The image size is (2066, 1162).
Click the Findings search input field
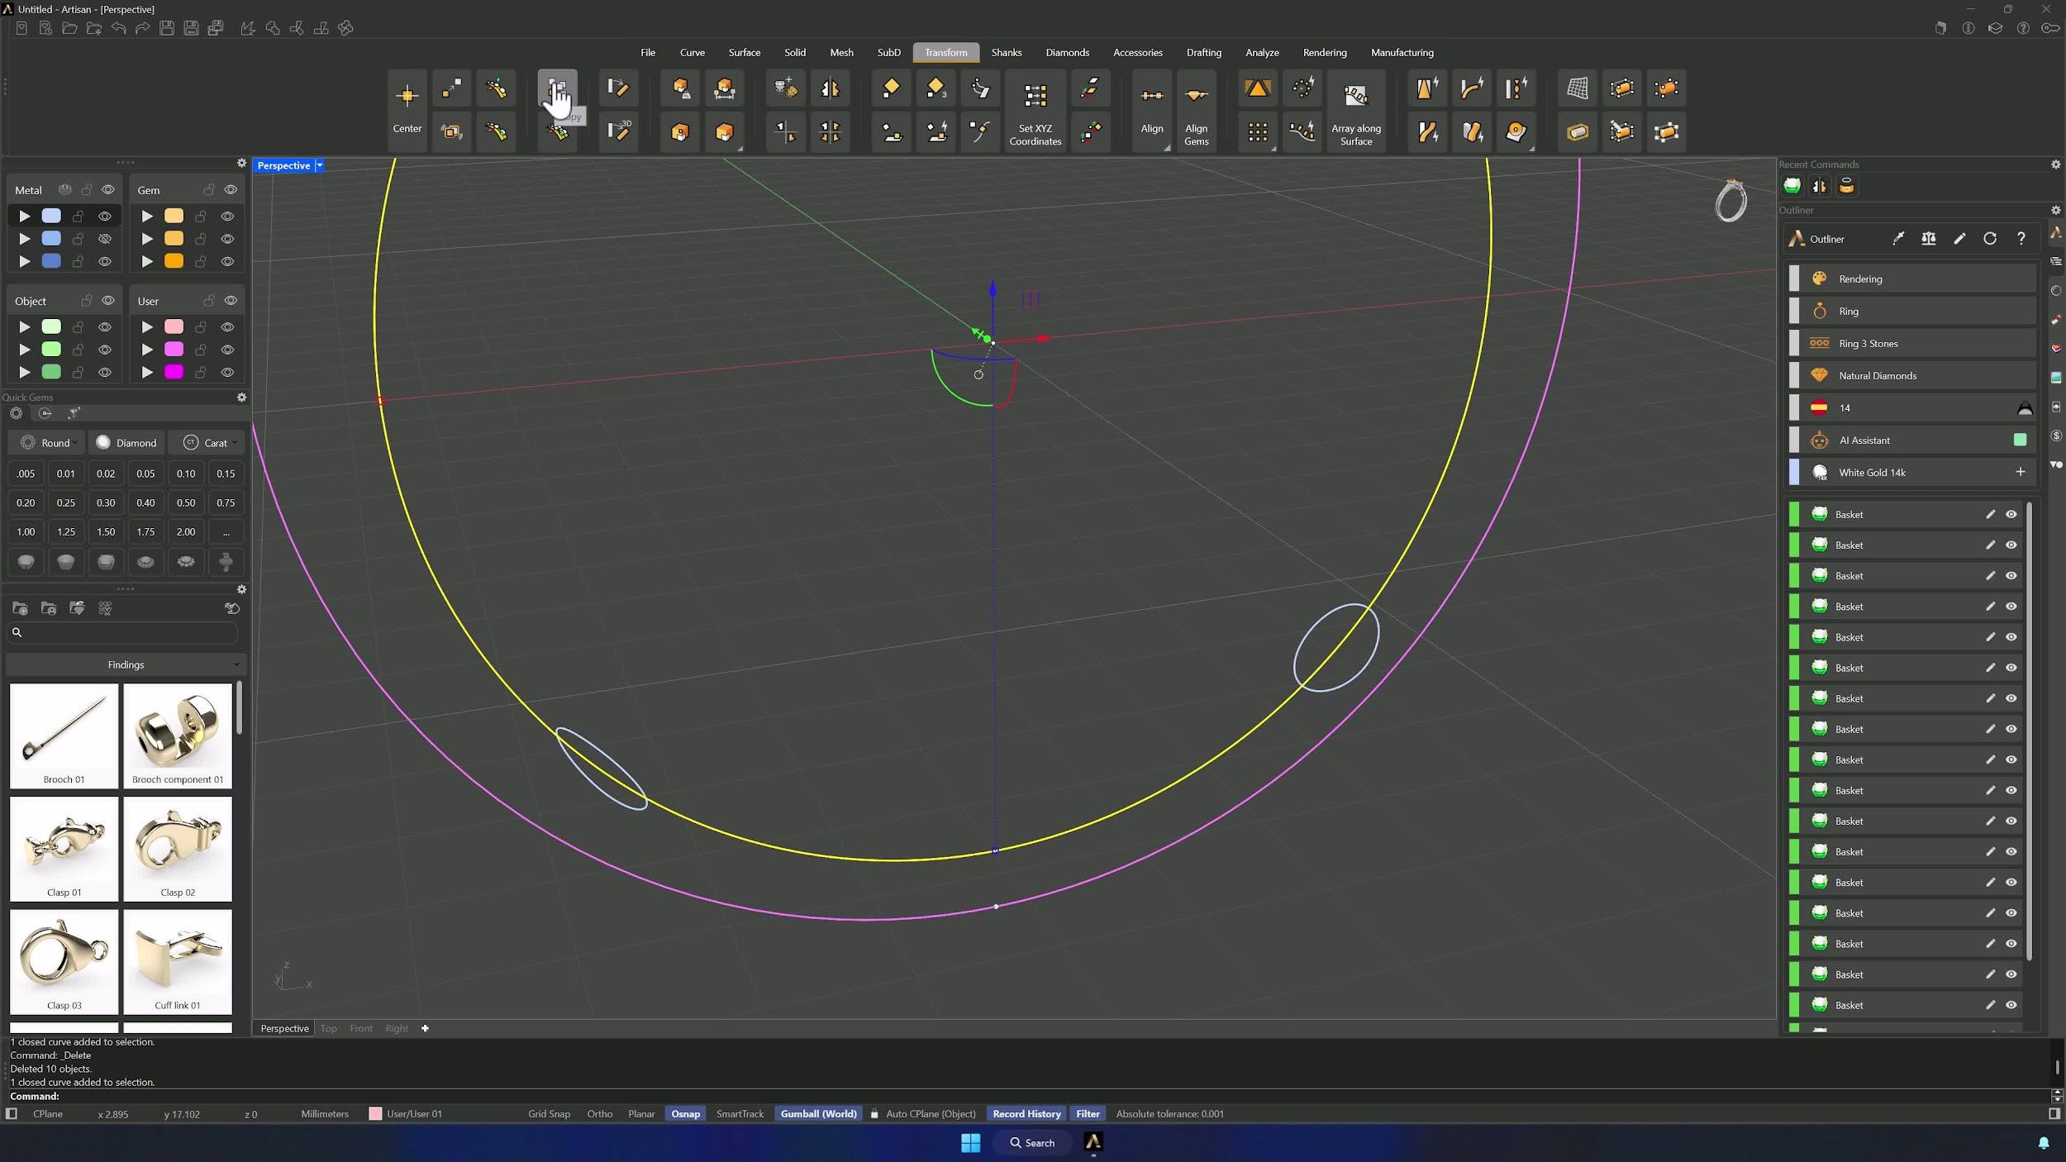[122, 632]
